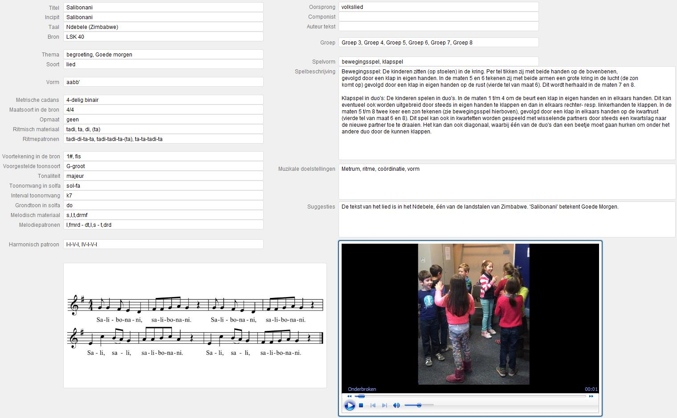677x418 pixels.
Task: Click the Next track icon
Action: click(x=384, y=405)
